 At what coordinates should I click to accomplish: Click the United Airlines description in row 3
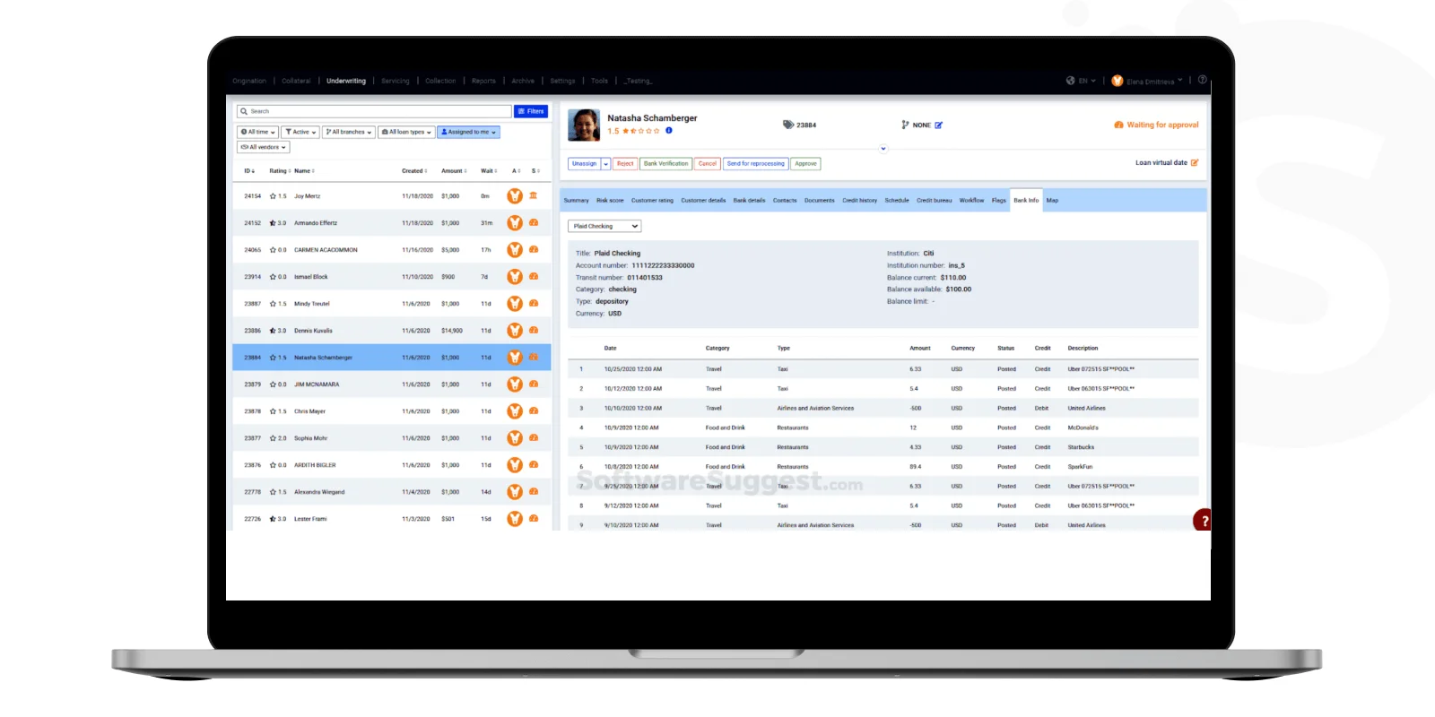(x=1086, y=408)
